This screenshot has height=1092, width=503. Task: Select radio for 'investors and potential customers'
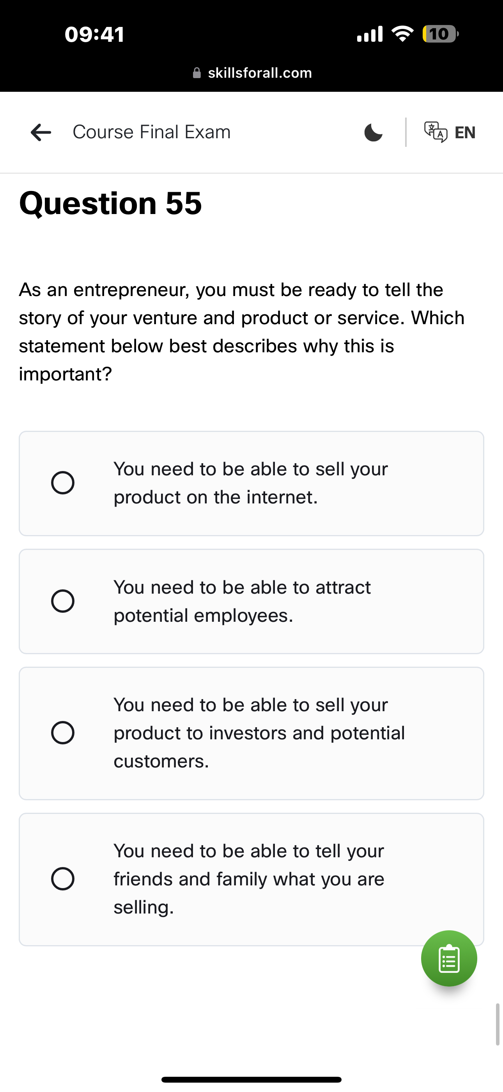63,733
